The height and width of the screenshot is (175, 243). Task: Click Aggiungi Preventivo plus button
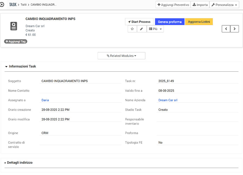click(173, 5)
